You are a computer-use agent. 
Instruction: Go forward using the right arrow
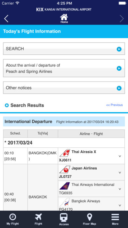[x=121, y=19]
